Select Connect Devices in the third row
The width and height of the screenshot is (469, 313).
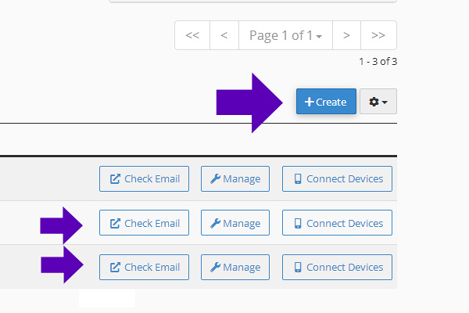pos(337,267)
